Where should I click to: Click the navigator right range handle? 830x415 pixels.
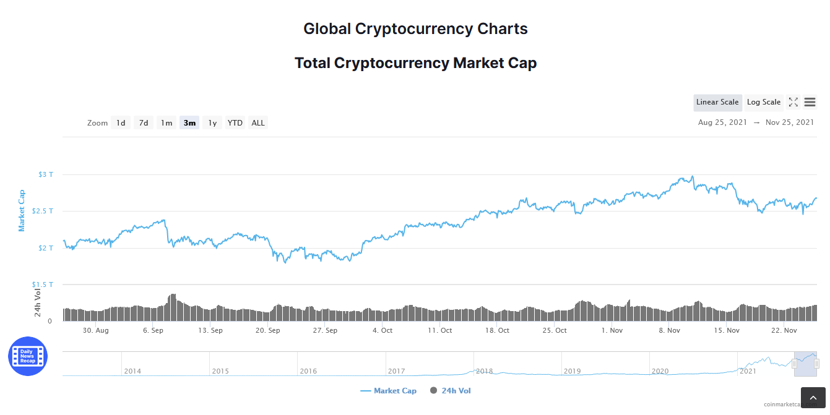click(x=816, y=364)
